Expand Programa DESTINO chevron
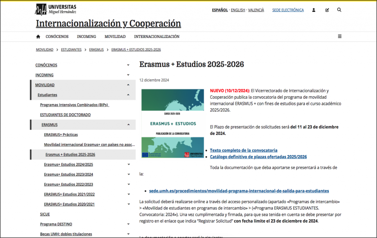The image size is (377, 238). pos(128,224)
